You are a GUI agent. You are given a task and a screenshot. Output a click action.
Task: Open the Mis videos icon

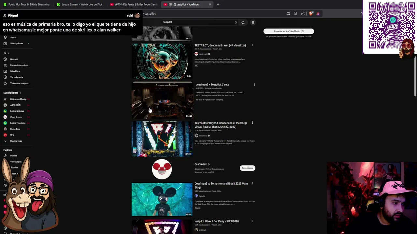pyautogui.click(x=5, y=71)
